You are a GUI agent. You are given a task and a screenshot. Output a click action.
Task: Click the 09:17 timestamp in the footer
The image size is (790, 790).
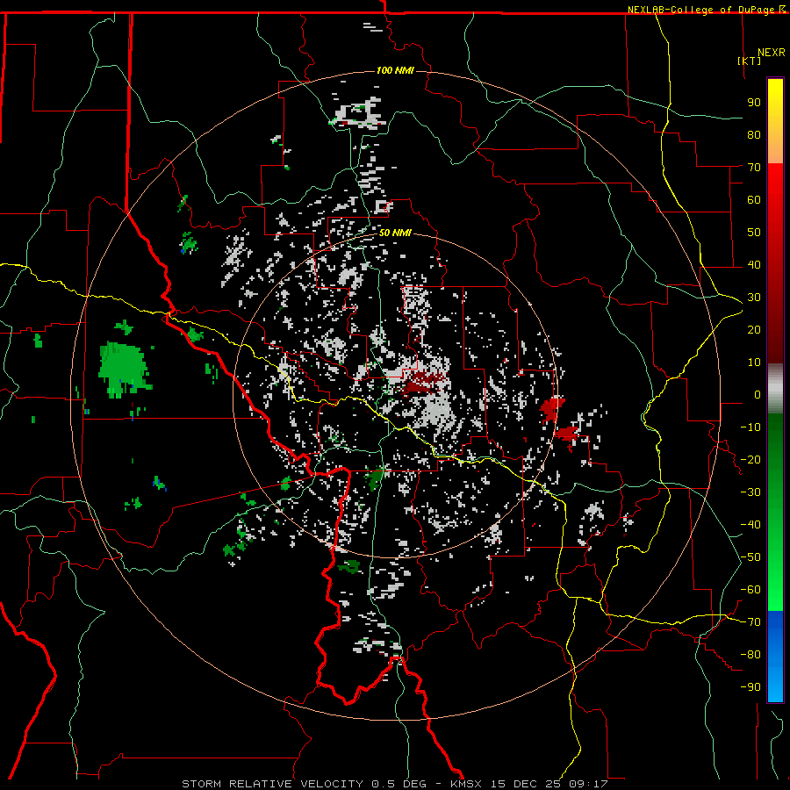point(588,784)
